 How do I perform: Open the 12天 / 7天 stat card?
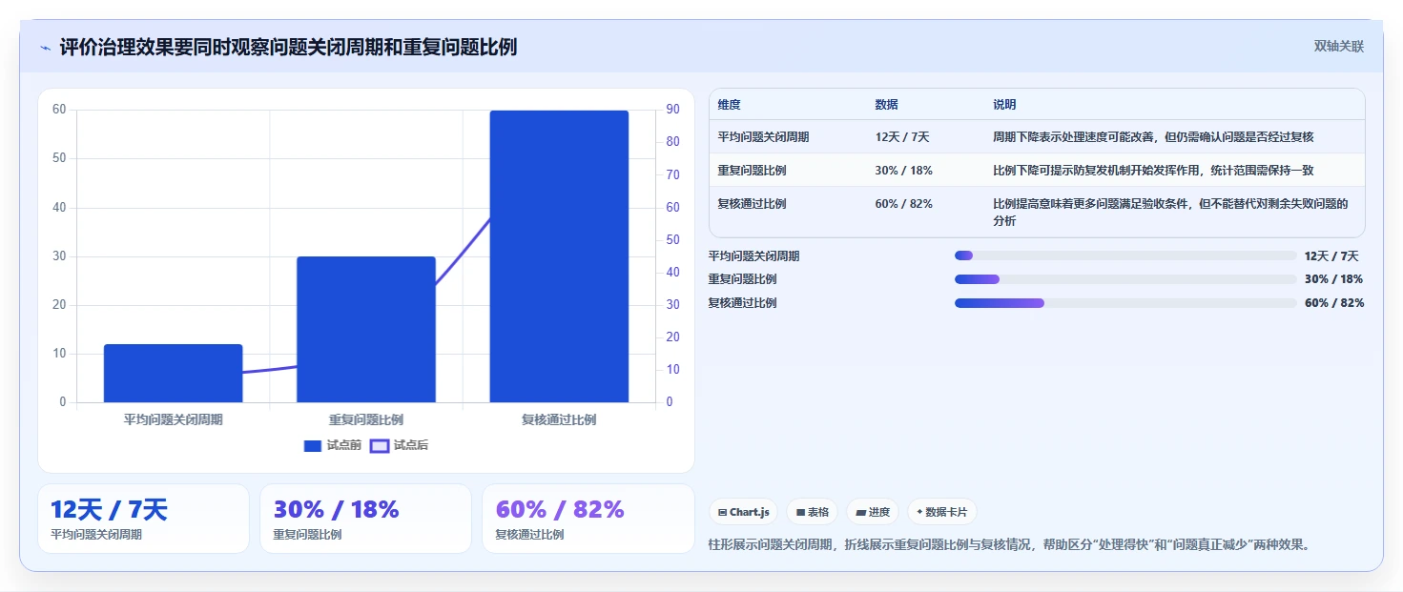click(143, 519)
